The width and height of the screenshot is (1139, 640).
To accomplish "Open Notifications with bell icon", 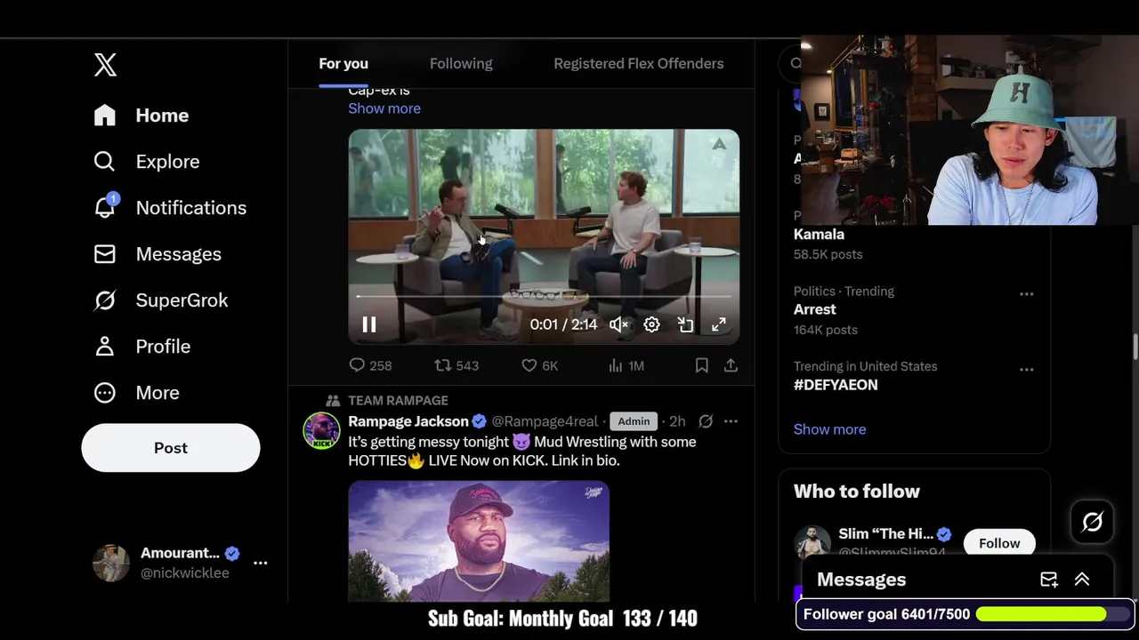I will 170,208.
